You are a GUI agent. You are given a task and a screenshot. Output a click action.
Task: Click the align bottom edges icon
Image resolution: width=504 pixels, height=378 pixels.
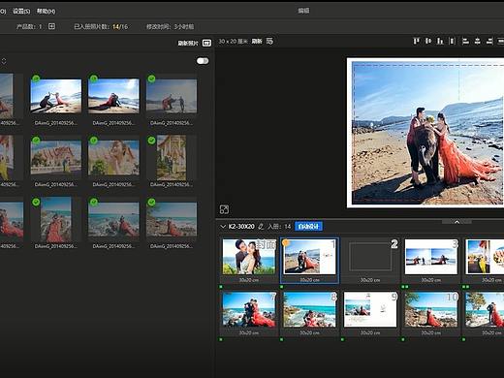pyautogui.click(x=440, y=41)
